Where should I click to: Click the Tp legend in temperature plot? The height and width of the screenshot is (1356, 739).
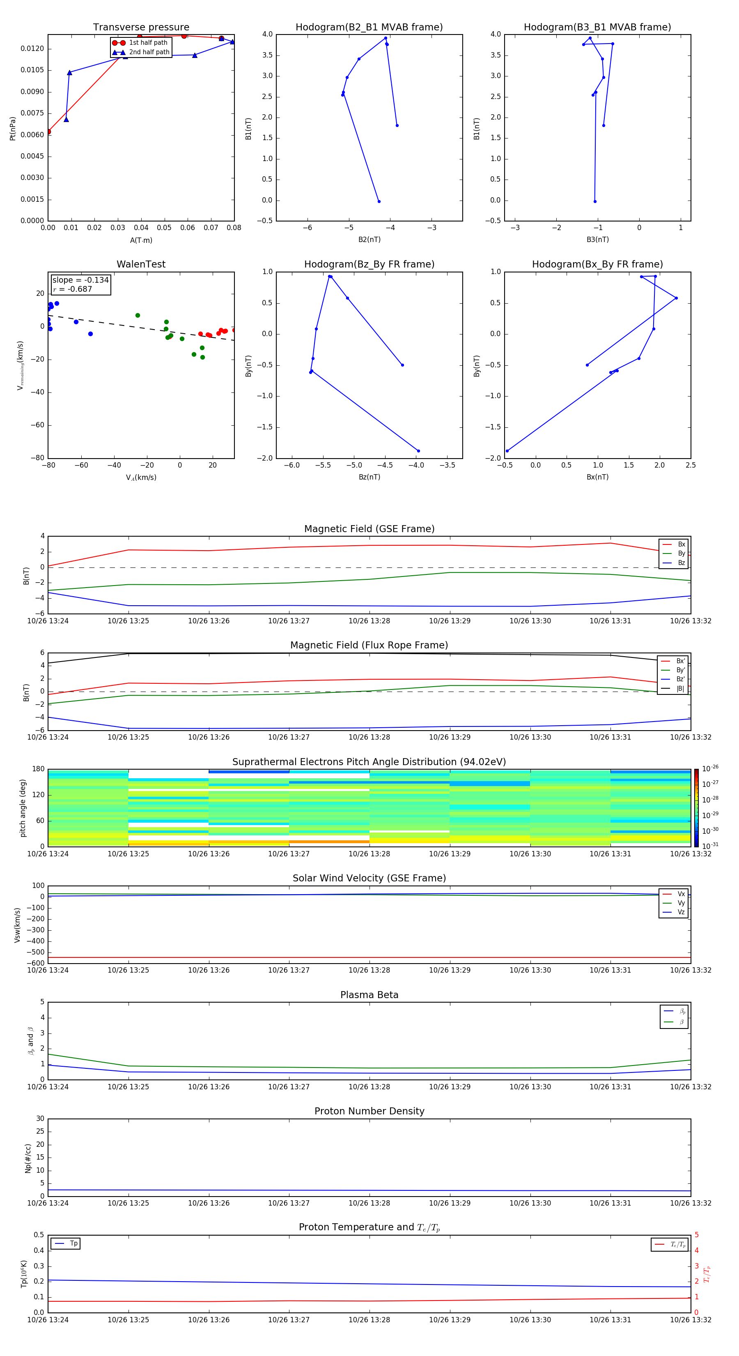pyautogui.click(x=66, y=1243)
